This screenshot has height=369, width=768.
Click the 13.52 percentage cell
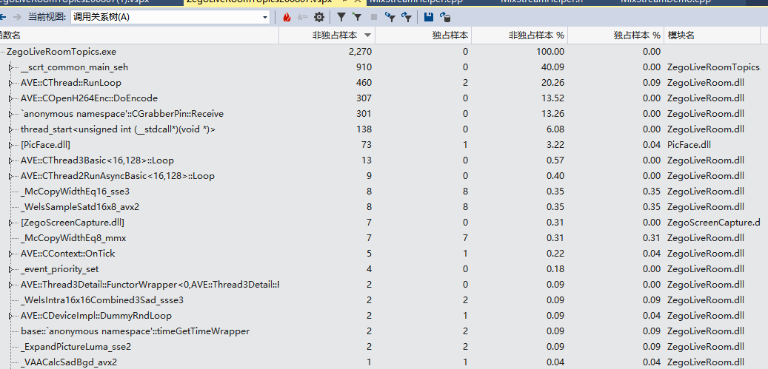(x=552, y=99)
